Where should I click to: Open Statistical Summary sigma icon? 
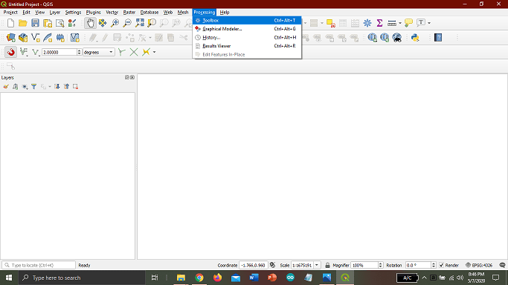click(x=379, y=23)
